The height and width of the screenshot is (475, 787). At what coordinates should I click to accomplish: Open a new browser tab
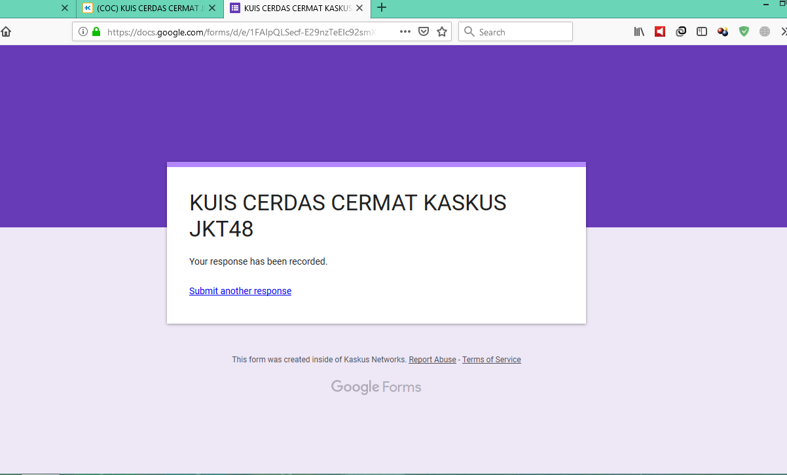coord(382,9)
